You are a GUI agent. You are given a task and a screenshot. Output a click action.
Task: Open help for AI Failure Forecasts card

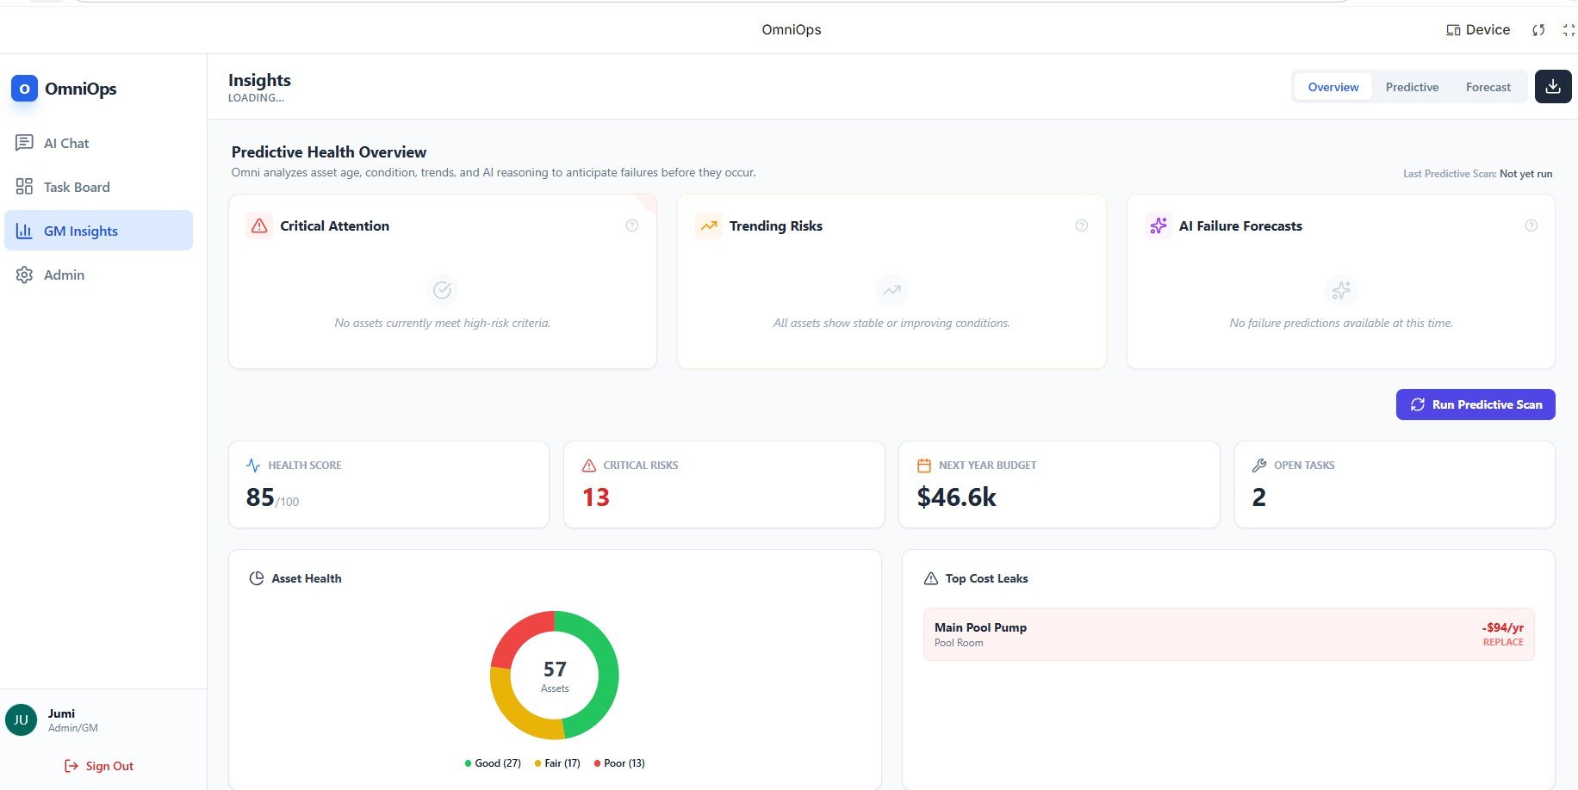[x=1531, y=225]
